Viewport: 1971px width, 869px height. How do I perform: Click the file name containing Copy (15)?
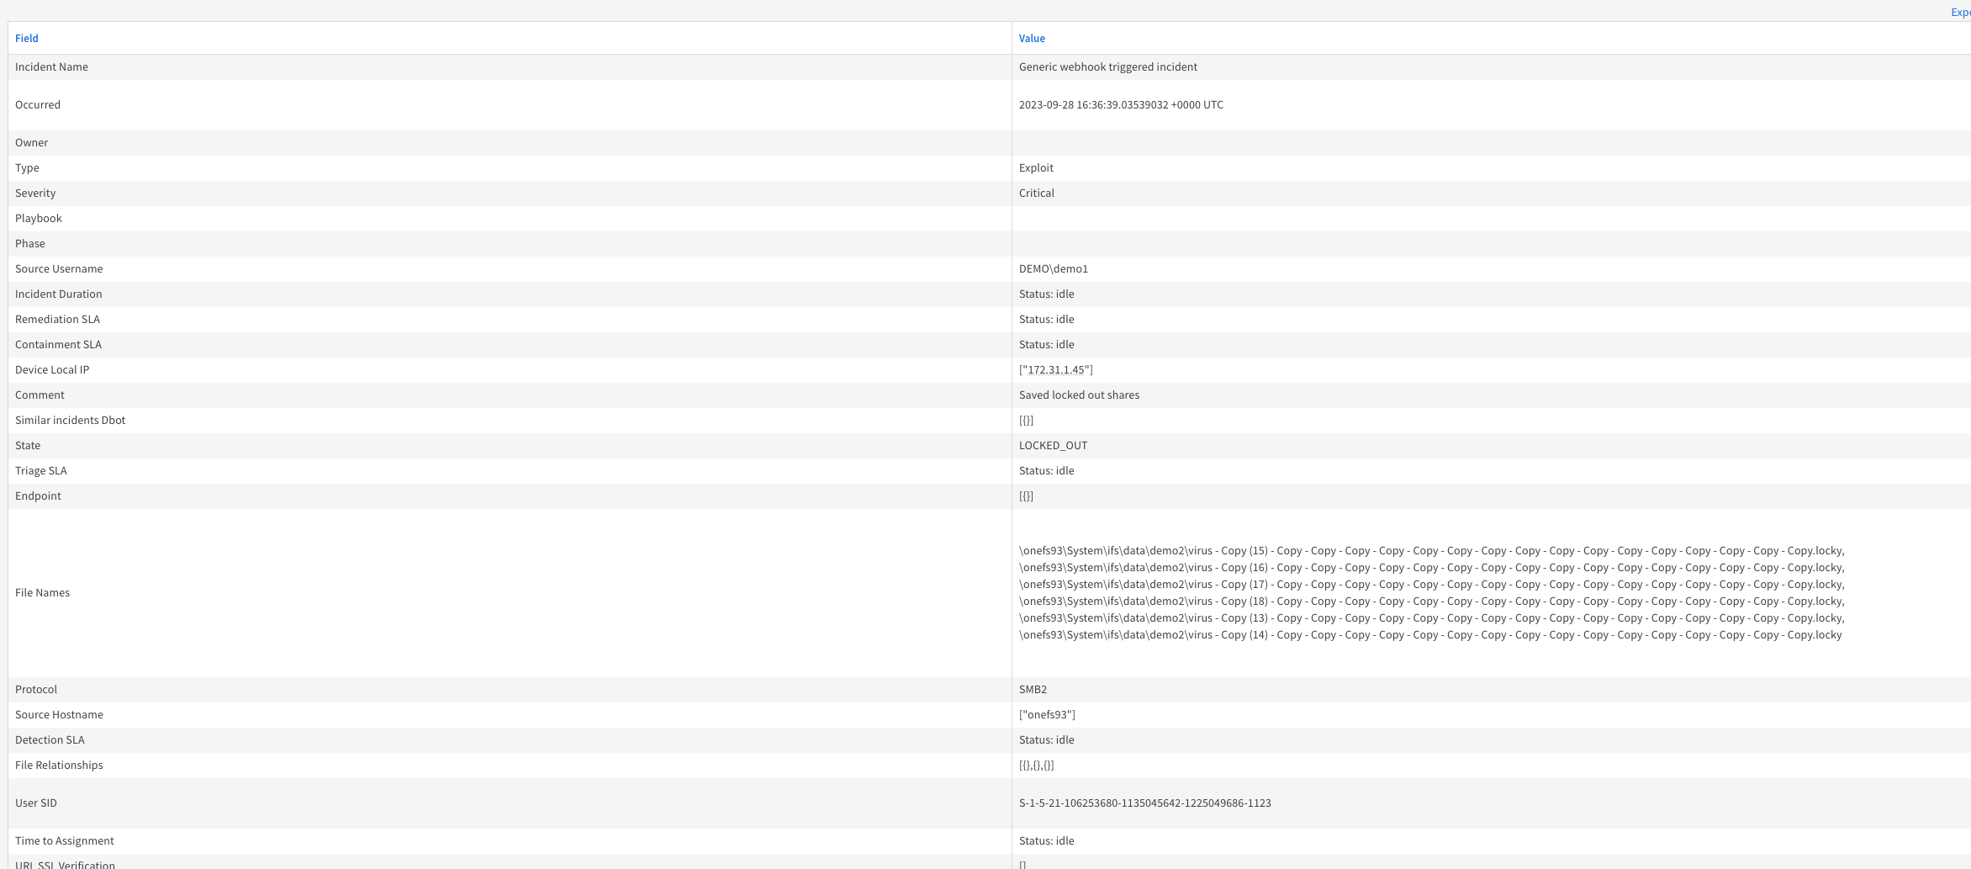pos(1431,551)
